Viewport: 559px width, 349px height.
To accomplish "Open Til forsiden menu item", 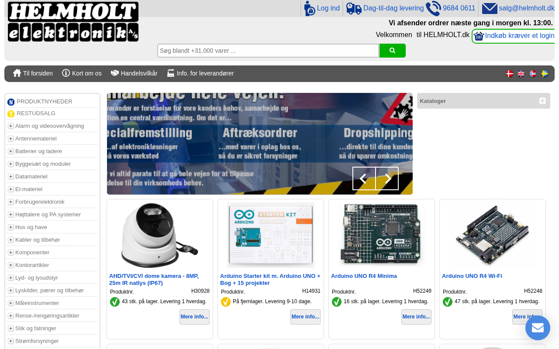I will coord(38,73).
